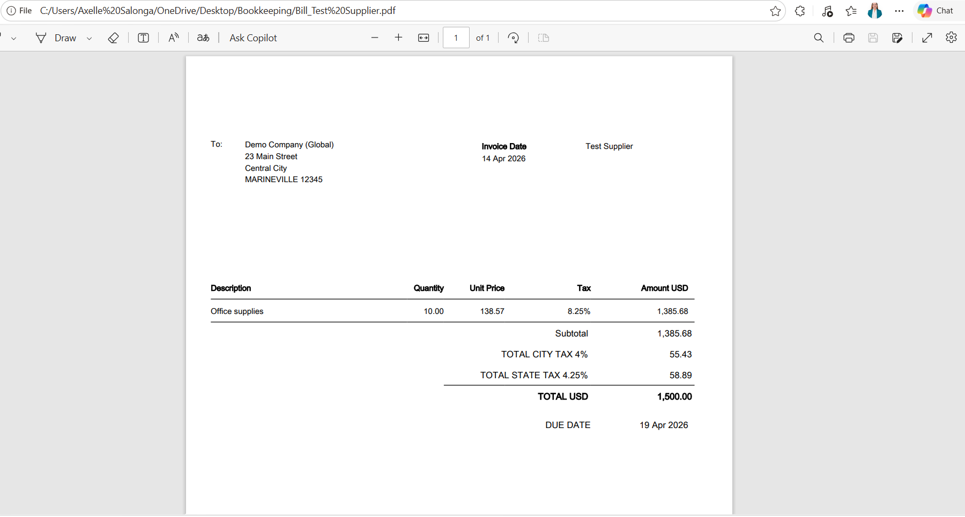Rotate the PDF page

[x=513, y=38]
